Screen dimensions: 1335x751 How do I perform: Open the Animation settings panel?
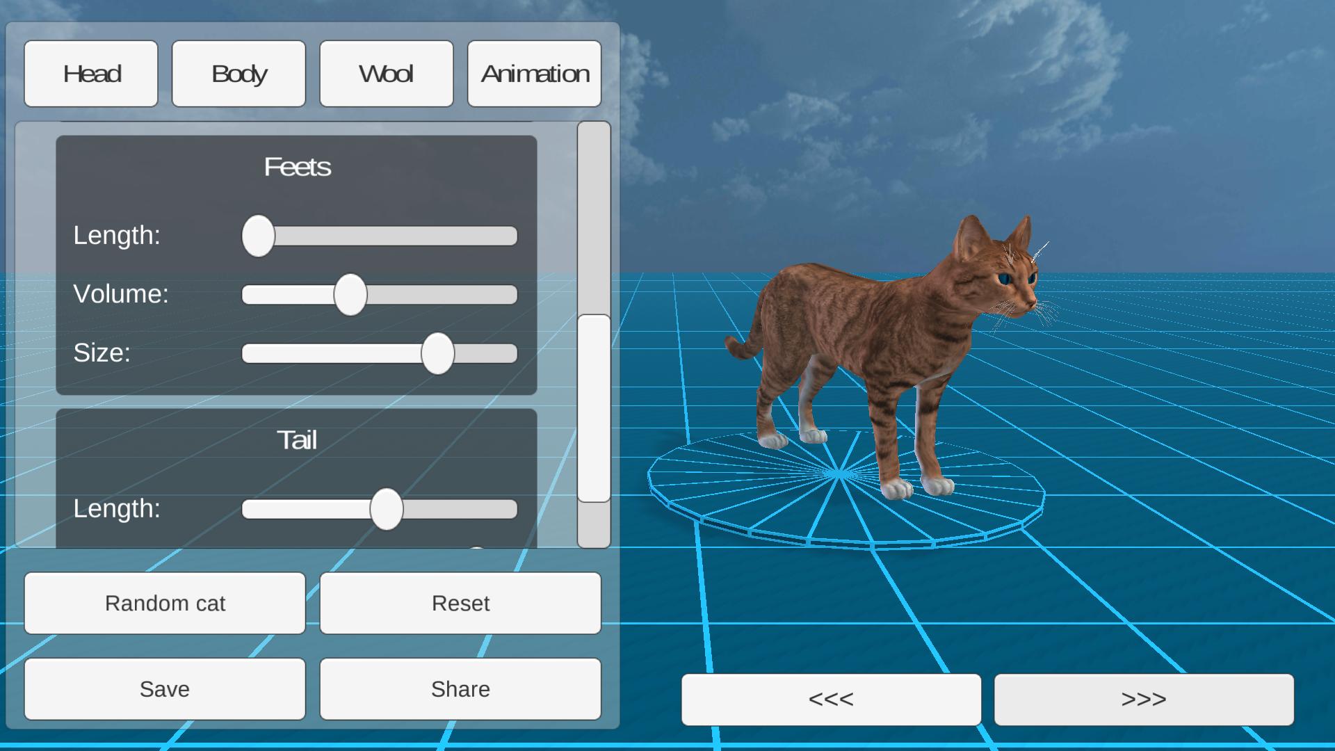click(x=533, y=73)
